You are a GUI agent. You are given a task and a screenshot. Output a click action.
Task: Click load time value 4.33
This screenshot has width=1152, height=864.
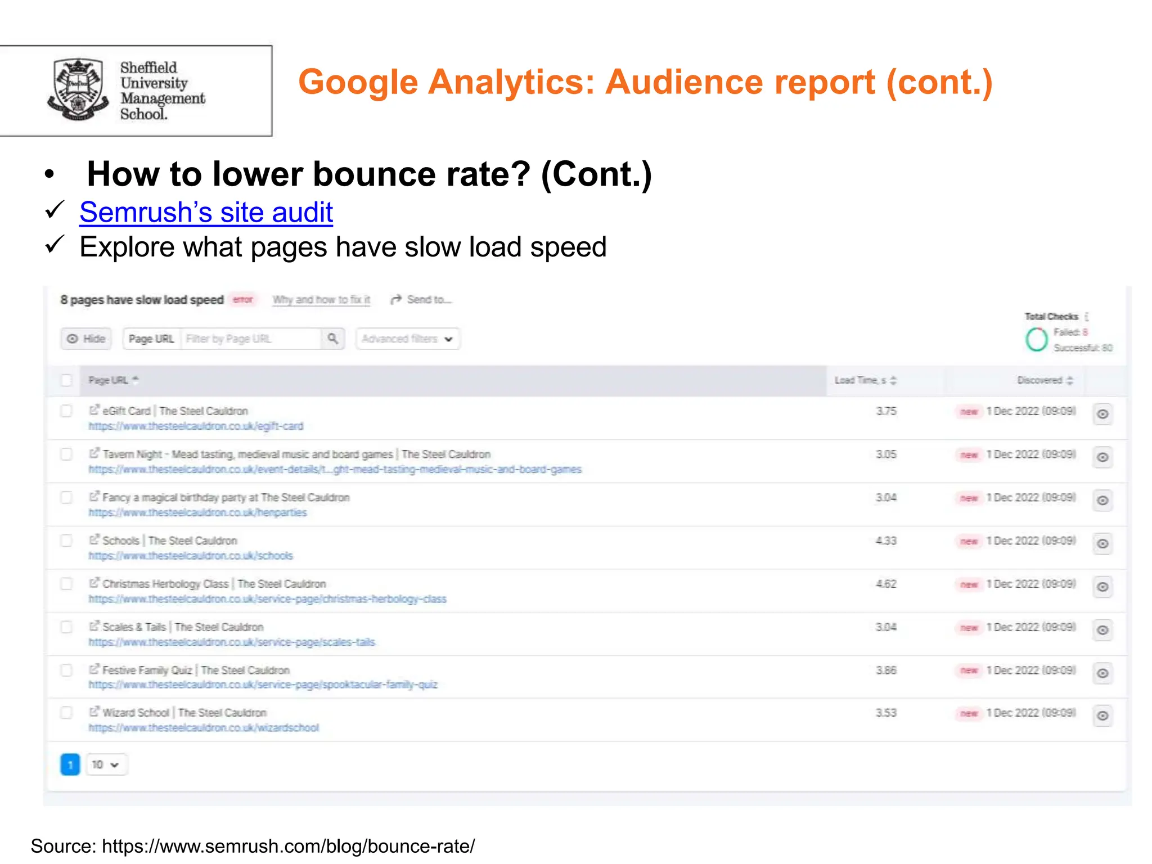click(x=886, y=541)
